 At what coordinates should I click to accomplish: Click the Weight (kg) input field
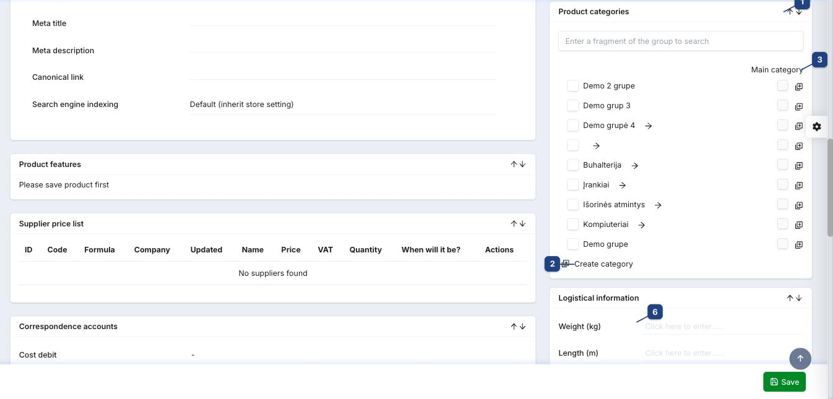(x=723, y=326)
